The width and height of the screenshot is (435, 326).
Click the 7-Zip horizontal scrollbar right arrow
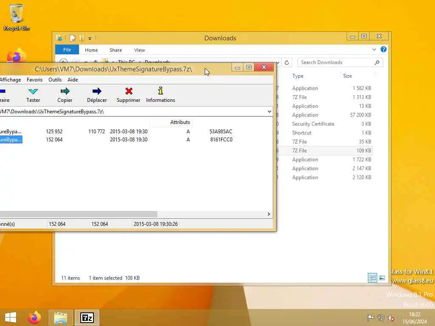coord(268,214)
